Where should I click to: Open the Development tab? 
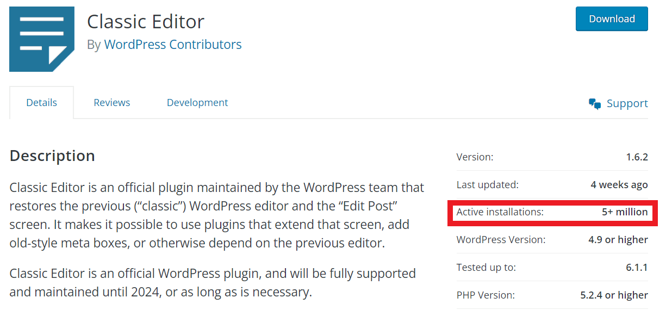coord(197,102)
